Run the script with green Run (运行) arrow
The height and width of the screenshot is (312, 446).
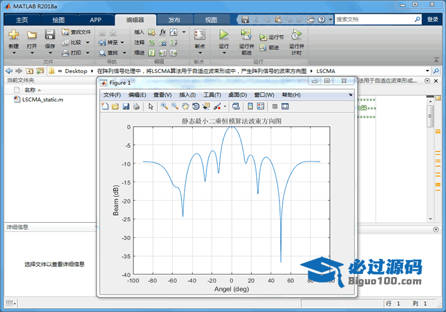pos(223,35)
